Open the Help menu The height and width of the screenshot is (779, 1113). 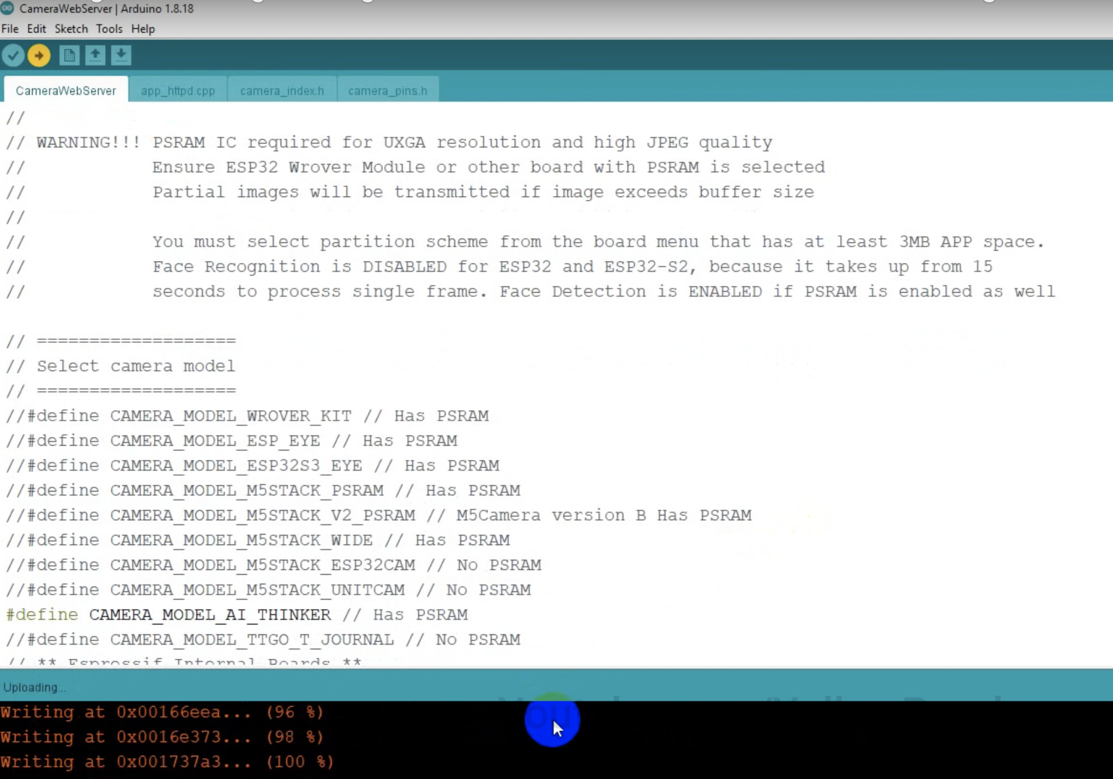143,29
